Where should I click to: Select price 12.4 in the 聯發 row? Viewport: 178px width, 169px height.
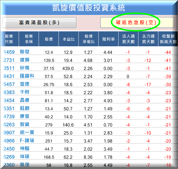tap(49, 52)
